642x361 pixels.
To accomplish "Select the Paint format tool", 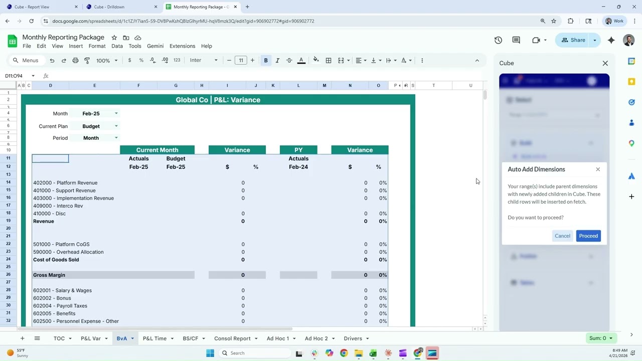I will (x=87, y=60).
